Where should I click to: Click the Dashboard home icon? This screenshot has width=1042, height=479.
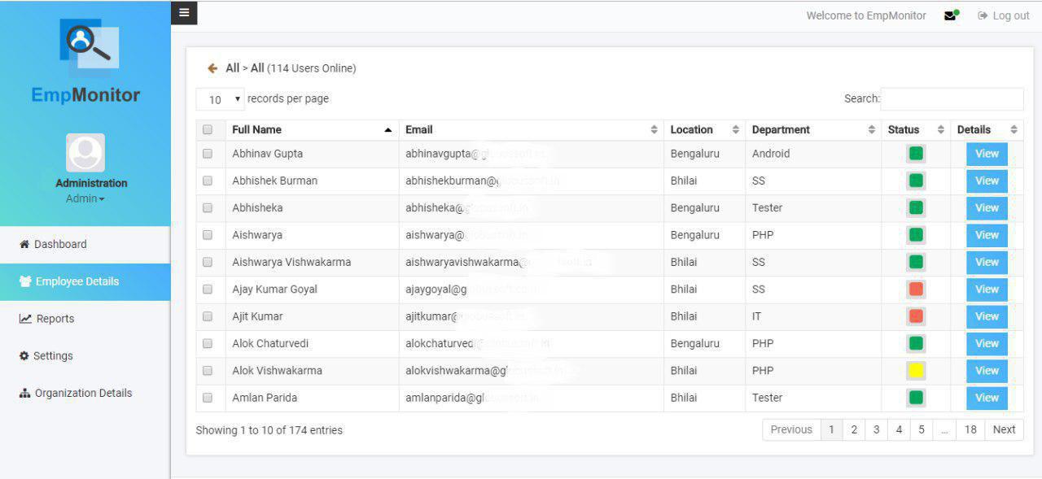[x=24, y=244]
